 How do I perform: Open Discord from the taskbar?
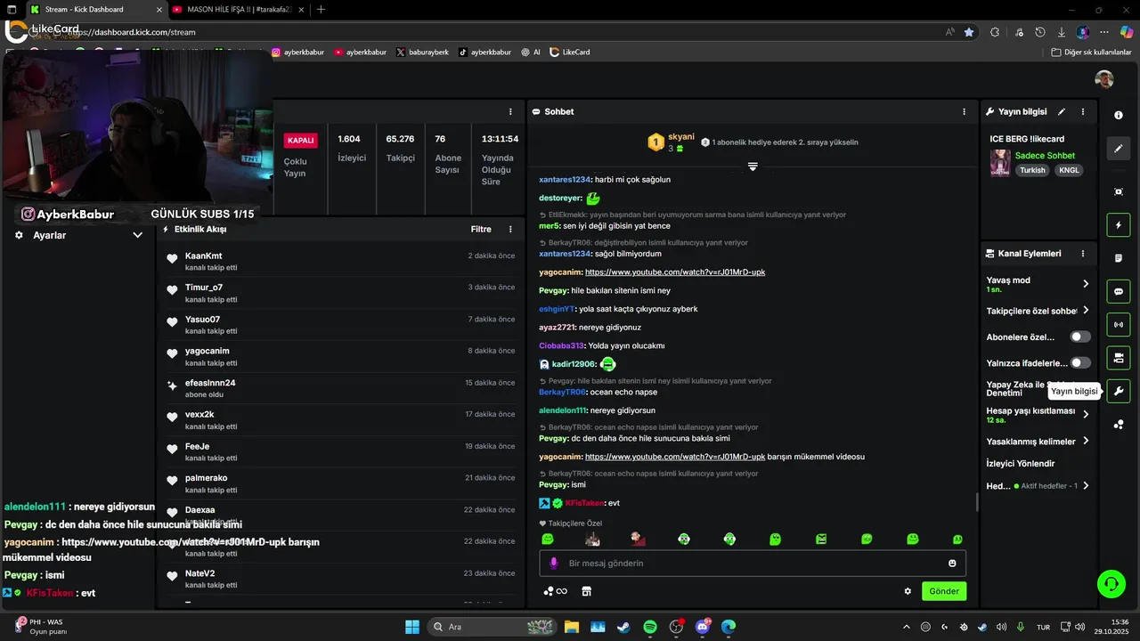pos(702,627)
